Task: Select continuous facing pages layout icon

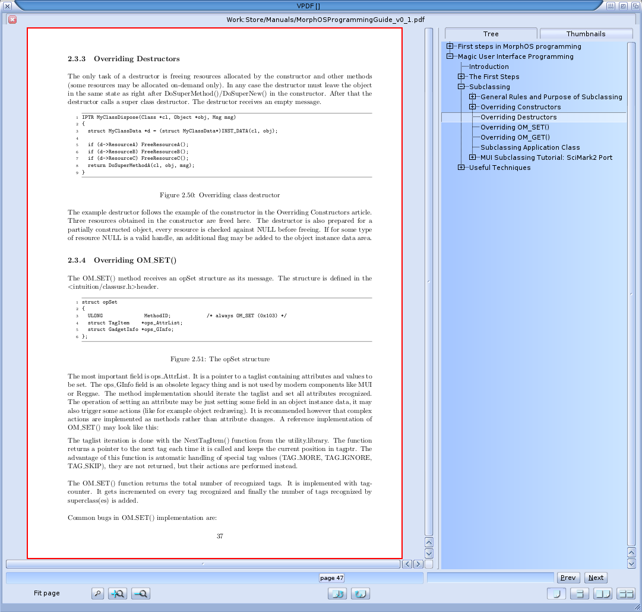Action: click(625, 593)
